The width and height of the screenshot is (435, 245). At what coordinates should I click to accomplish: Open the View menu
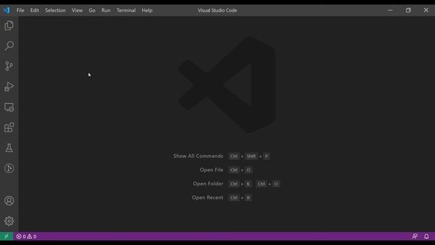(x=77, y=10)
